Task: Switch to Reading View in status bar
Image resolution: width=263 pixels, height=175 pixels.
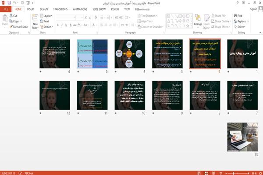Action: (x=213, y=173)
